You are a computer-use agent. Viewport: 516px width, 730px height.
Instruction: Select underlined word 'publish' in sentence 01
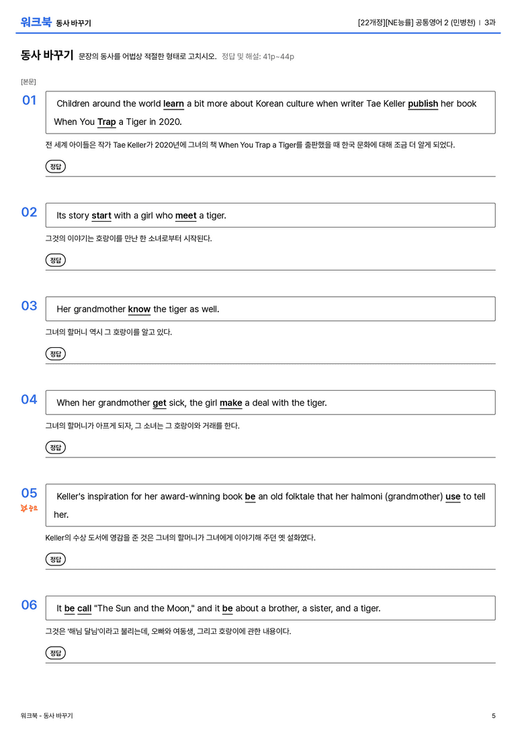click(x=423, y=104)
